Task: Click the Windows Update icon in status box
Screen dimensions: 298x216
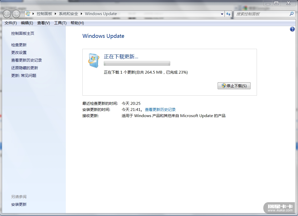Action: tap(94, 61)
